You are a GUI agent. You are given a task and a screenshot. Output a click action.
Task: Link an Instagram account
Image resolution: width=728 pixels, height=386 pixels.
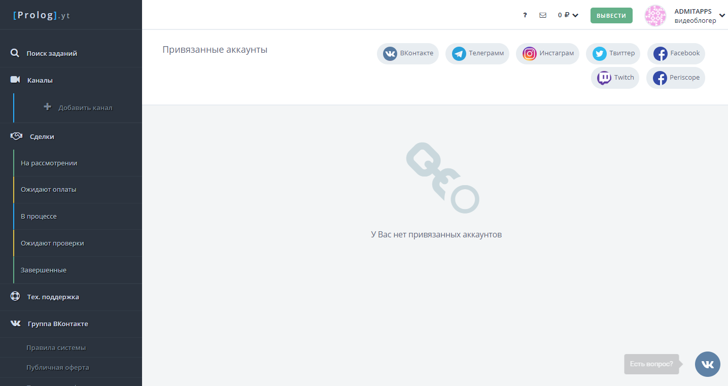pos(547,53)
